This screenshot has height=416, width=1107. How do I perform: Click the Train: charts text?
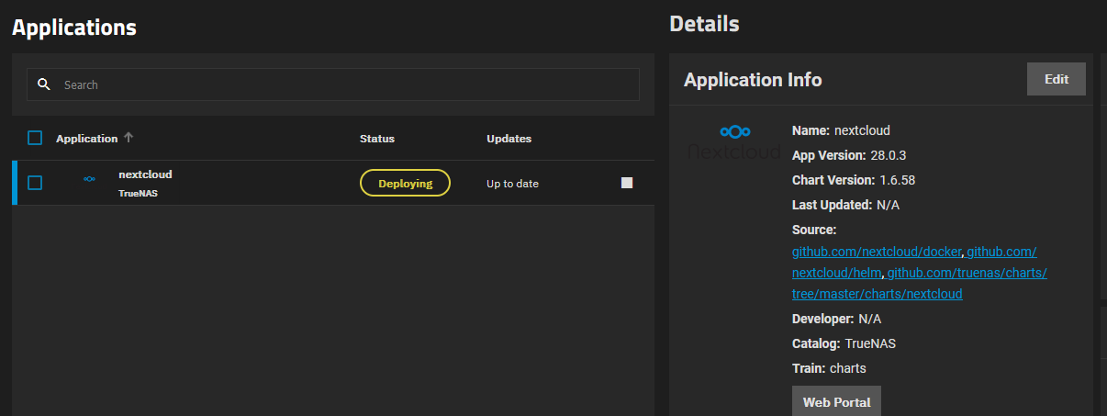tap(829, 368)
